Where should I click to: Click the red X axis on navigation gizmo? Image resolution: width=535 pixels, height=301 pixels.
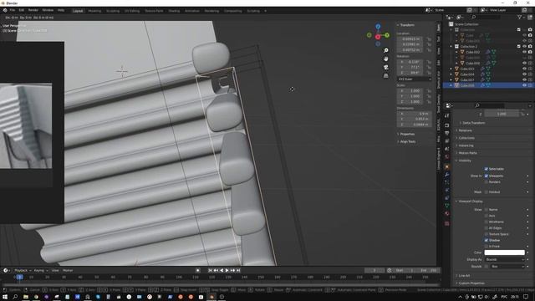click(378, 37)
